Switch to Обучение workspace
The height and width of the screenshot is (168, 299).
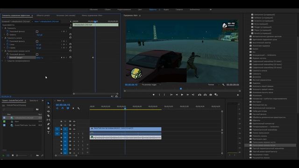click(93, 9)
